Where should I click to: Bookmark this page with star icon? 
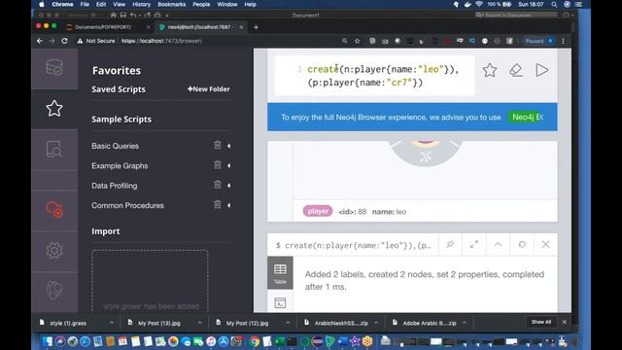(x=357, y=41)
